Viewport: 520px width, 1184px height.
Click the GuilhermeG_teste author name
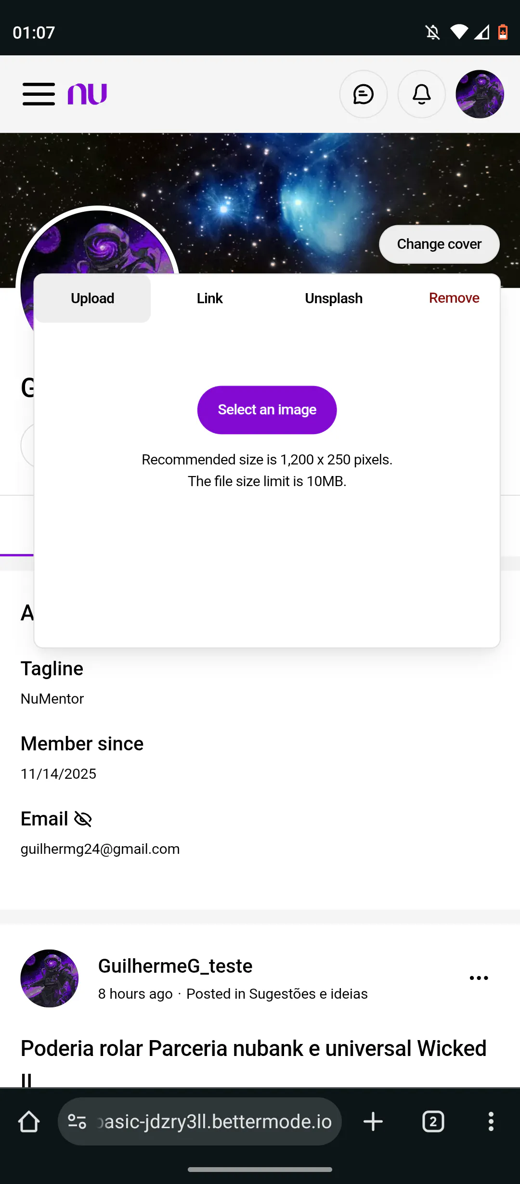pos(175,966)
